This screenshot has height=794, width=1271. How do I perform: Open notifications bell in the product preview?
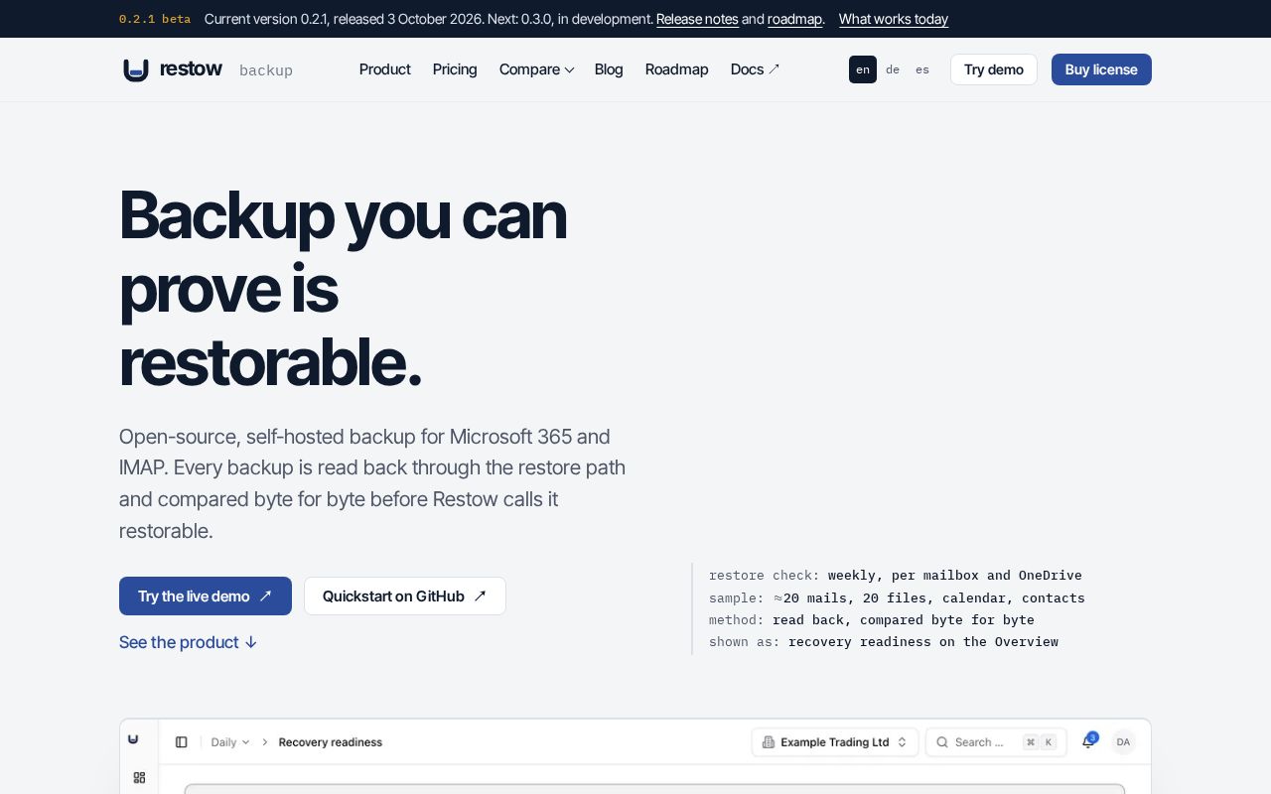click(1088, 741)
